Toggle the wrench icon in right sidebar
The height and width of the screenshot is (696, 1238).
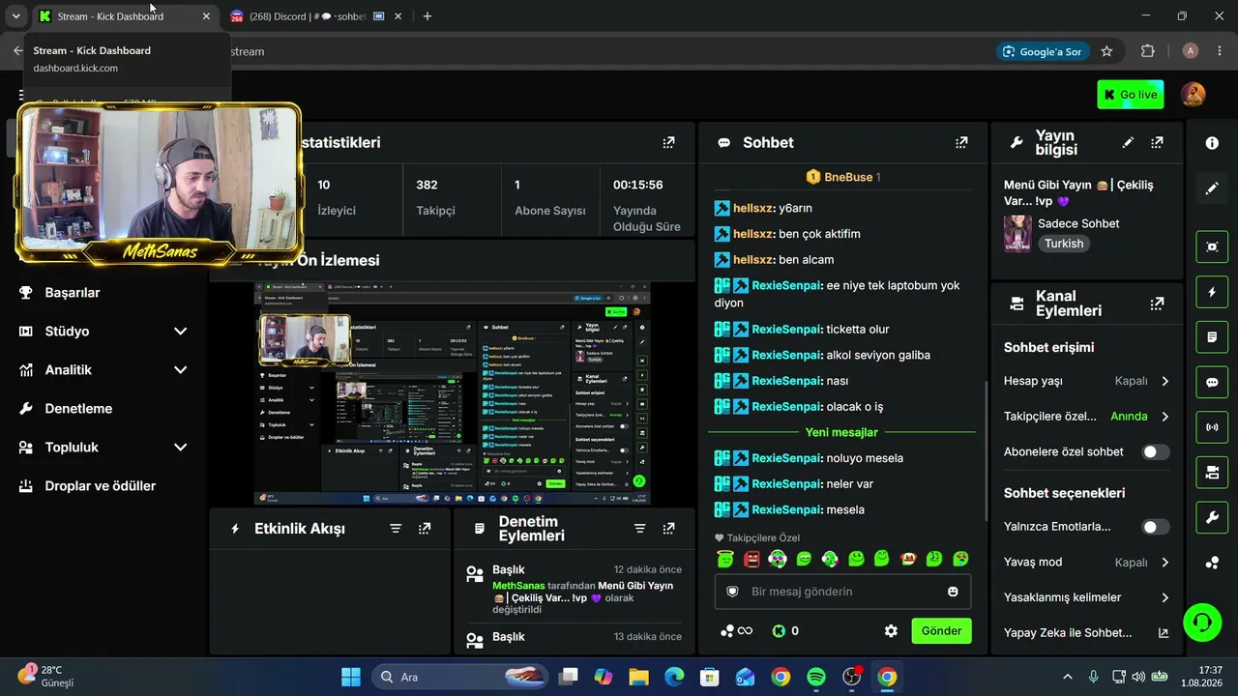coord(1212,518)
